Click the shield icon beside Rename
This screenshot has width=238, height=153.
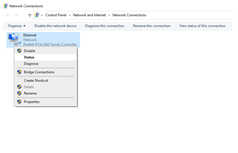click(x=19, y=93)
